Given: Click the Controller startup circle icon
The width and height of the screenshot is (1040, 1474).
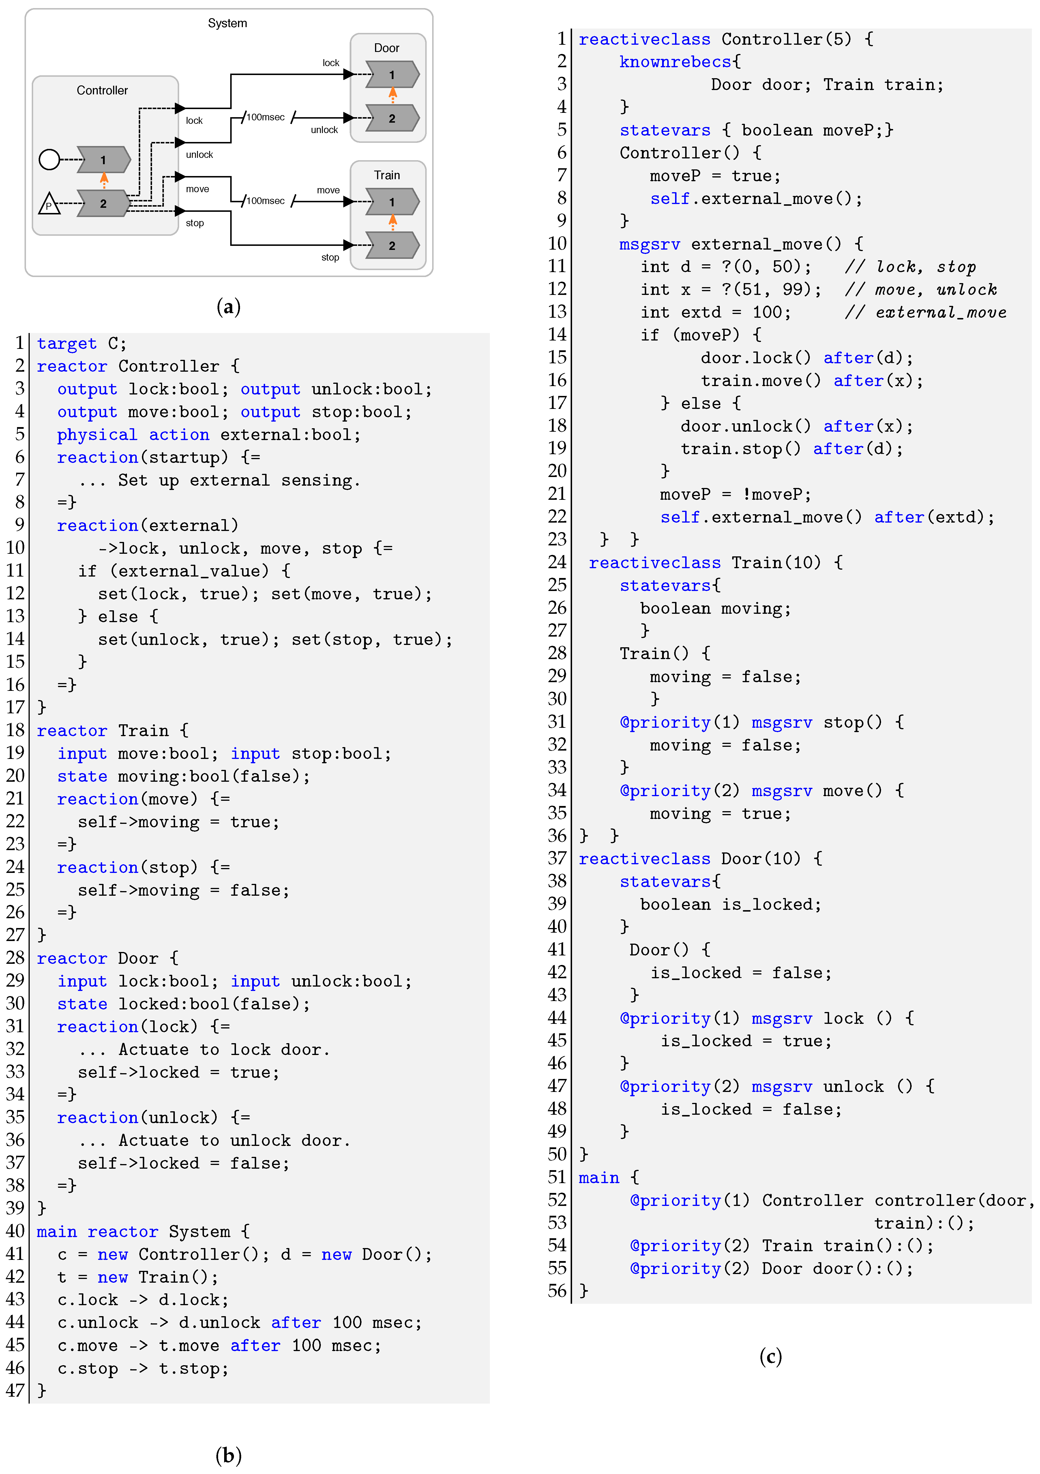Looking at the screenshot, I should pos(49,159).
